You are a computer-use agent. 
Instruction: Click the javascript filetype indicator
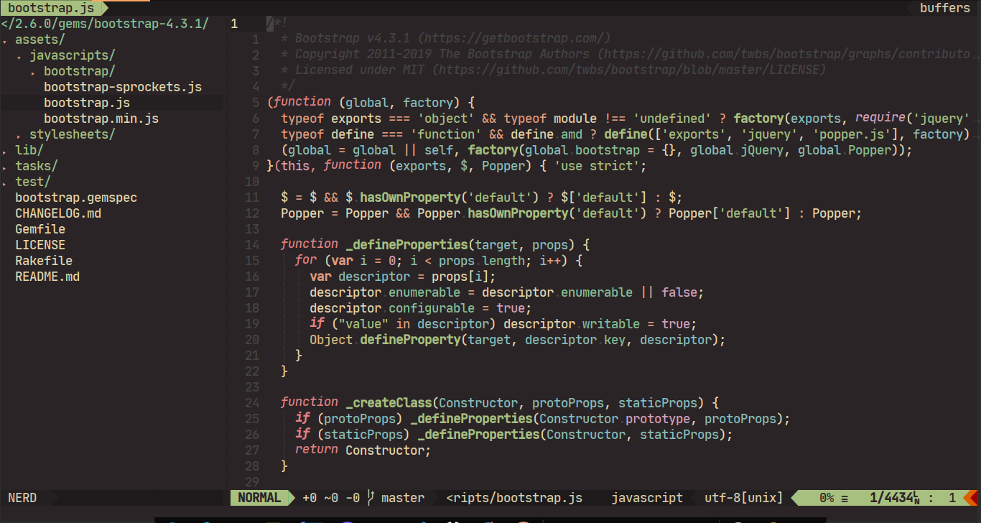647,498
